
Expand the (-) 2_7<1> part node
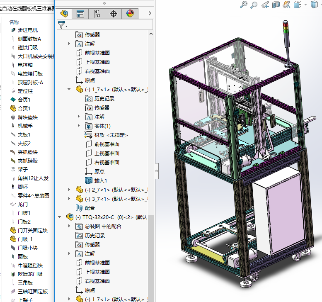[69, 190]
